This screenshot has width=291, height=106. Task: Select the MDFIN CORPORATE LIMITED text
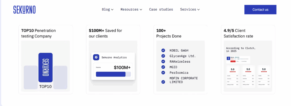[x=184, y=80]
